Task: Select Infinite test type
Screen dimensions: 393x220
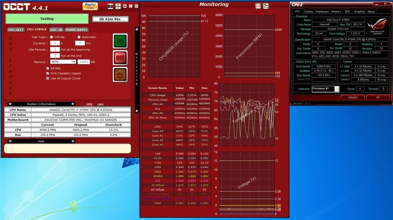Action: point(51,37)
